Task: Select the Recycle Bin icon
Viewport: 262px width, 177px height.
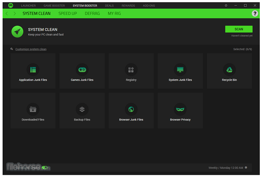Action: [229, 70]
